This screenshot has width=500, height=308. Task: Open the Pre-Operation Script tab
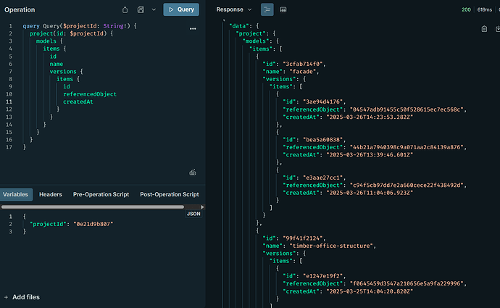101,194
